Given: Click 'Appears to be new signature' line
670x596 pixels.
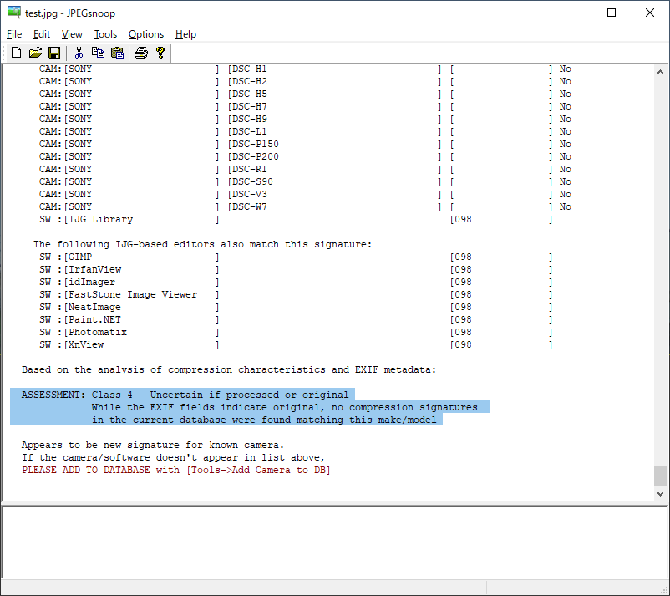Looking at the screenshot, I should [153, 445].
